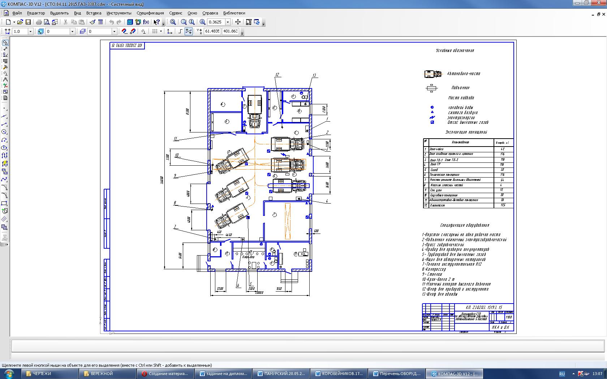Expand the zoom scale 0.3625 dropdown
607x379 pixels.
point(228,22)
